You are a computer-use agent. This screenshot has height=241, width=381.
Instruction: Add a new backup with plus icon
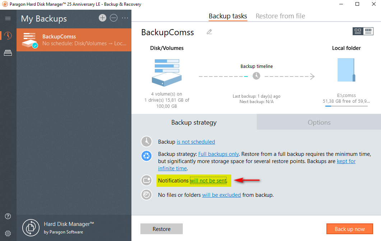[103, 18]
